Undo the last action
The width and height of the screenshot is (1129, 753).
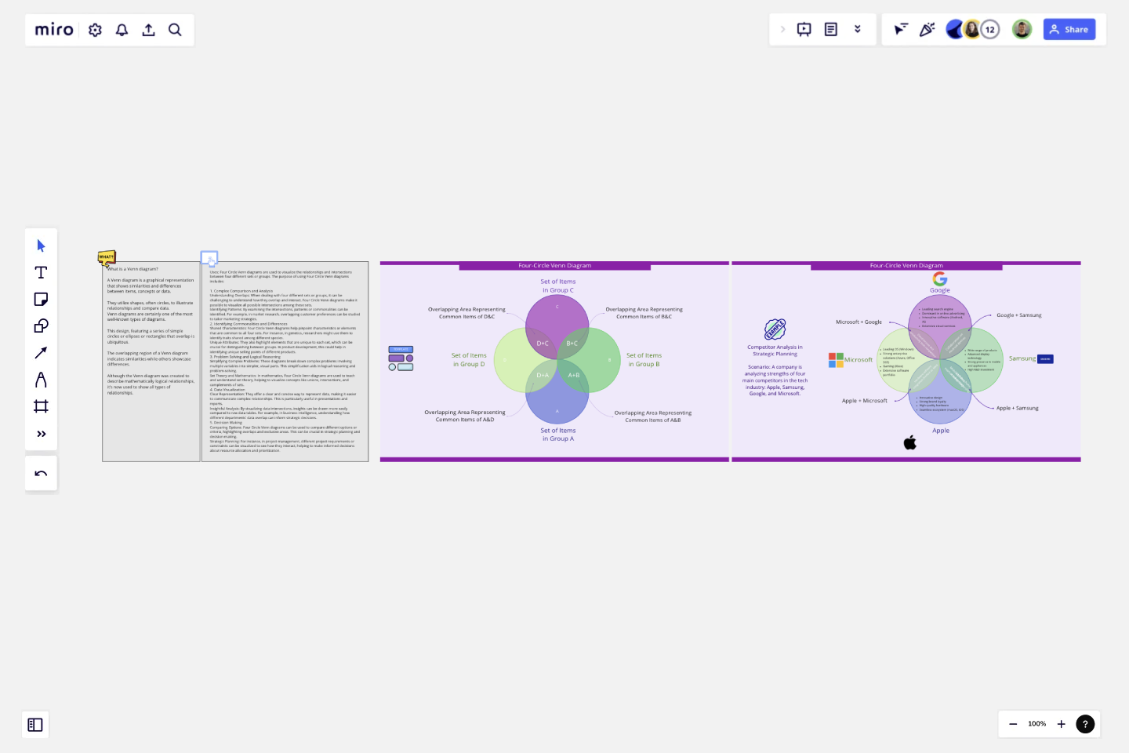tap(41, 473)
